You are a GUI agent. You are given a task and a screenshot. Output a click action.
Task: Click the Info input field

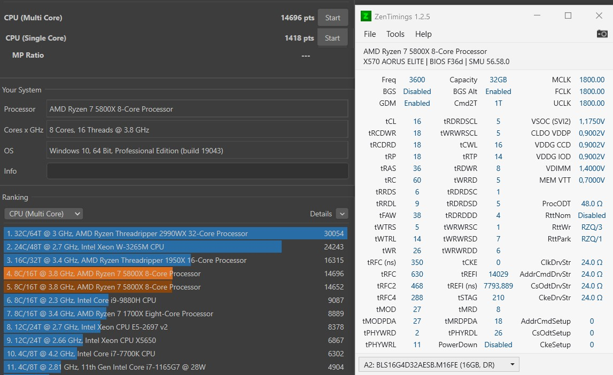point(197,171)
